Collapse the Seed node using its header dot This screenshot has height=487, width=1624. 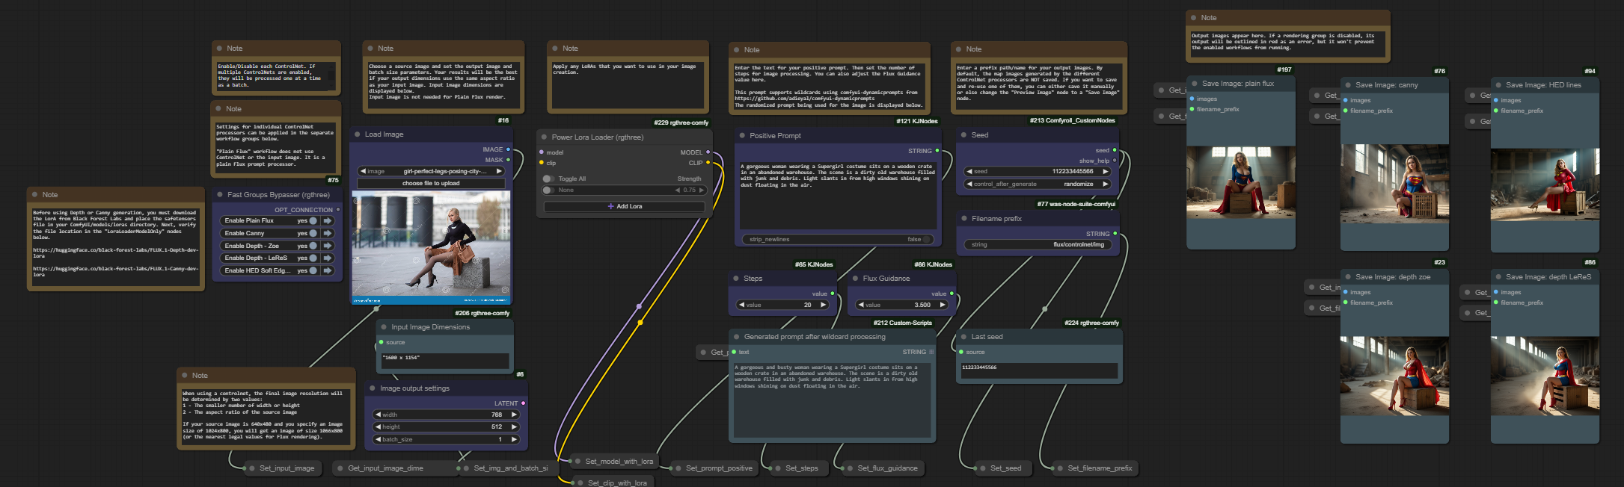963,135
